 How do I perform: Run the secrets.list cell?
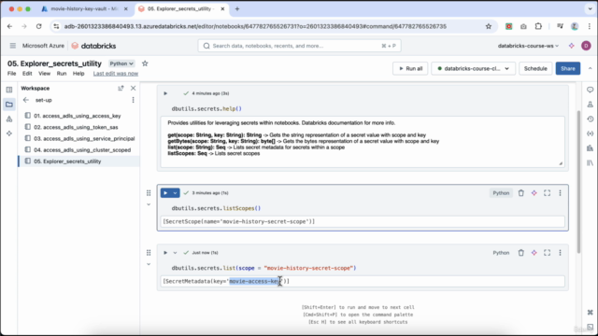(x=165, y=253)
